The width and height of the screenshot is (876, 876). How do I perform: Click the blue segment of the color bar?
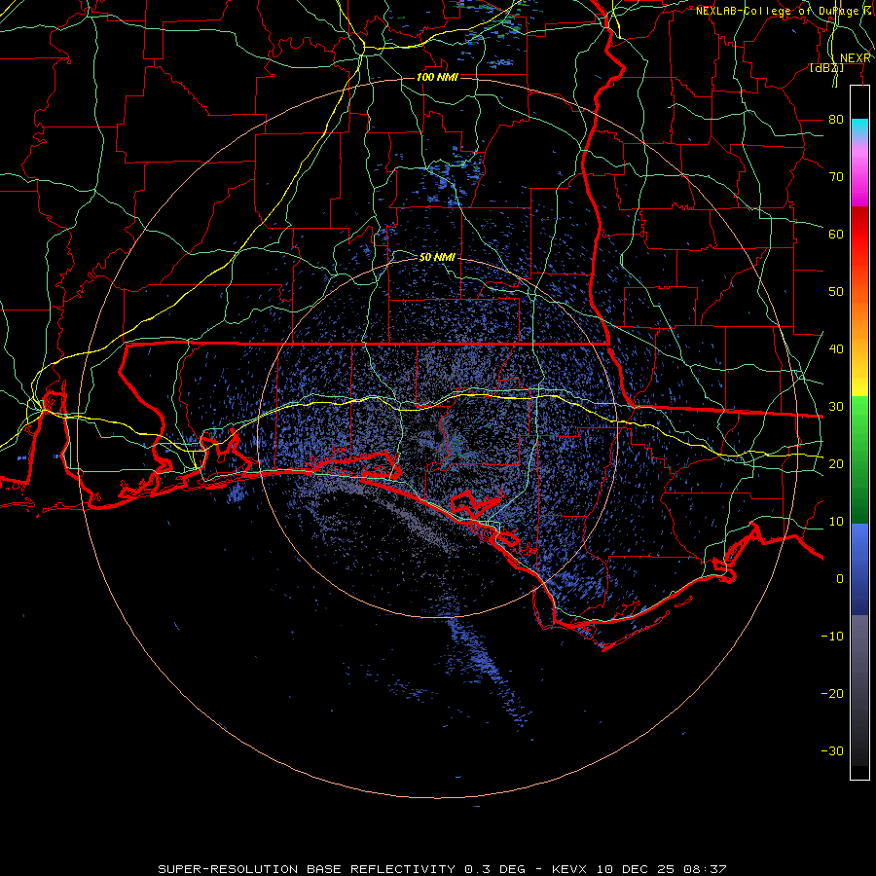point(859,568)
